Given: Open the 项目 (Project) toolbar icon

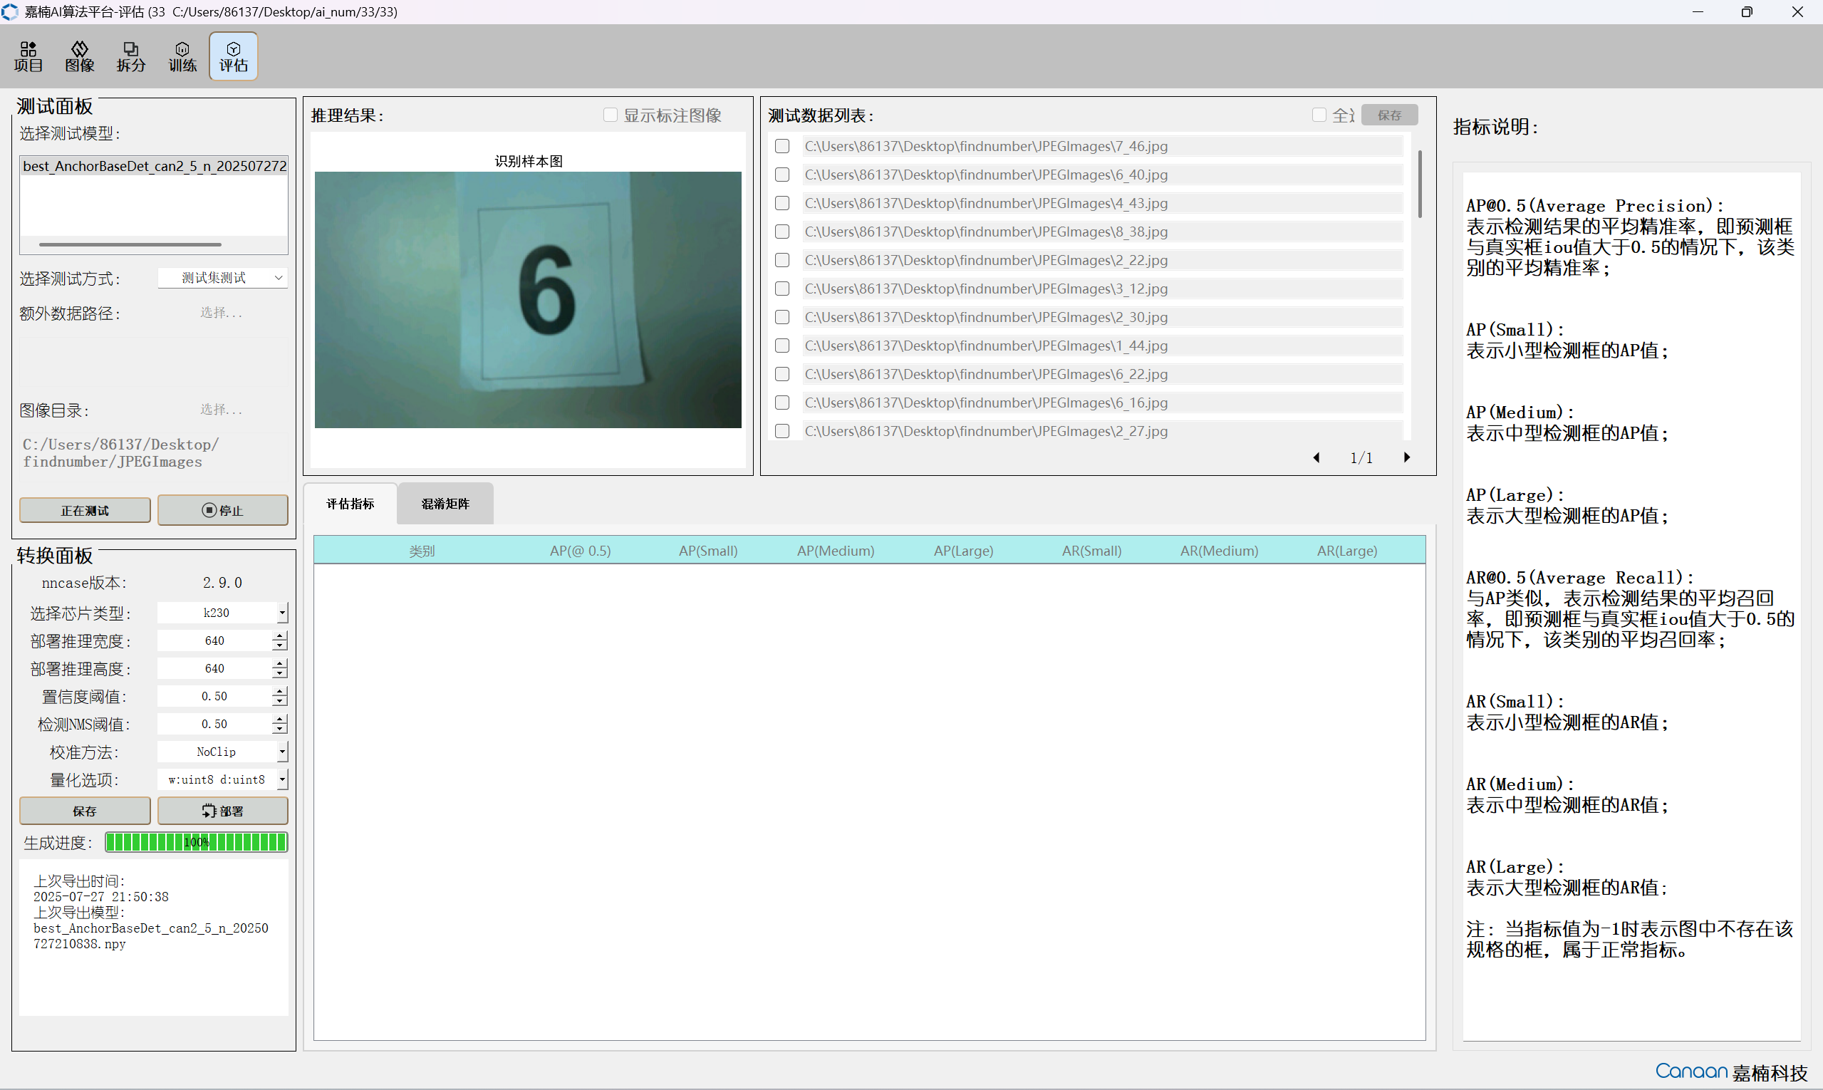Looking at the screenshot, I should (x=28, y=56).
